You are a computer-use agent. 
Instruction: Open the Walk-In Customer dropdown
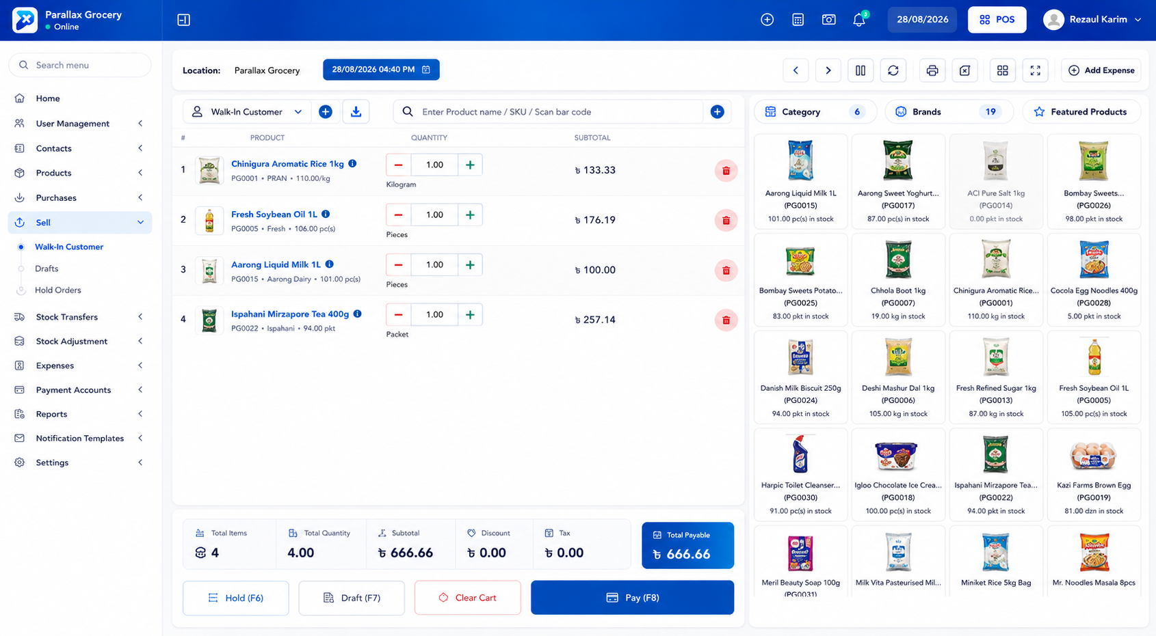247,112
